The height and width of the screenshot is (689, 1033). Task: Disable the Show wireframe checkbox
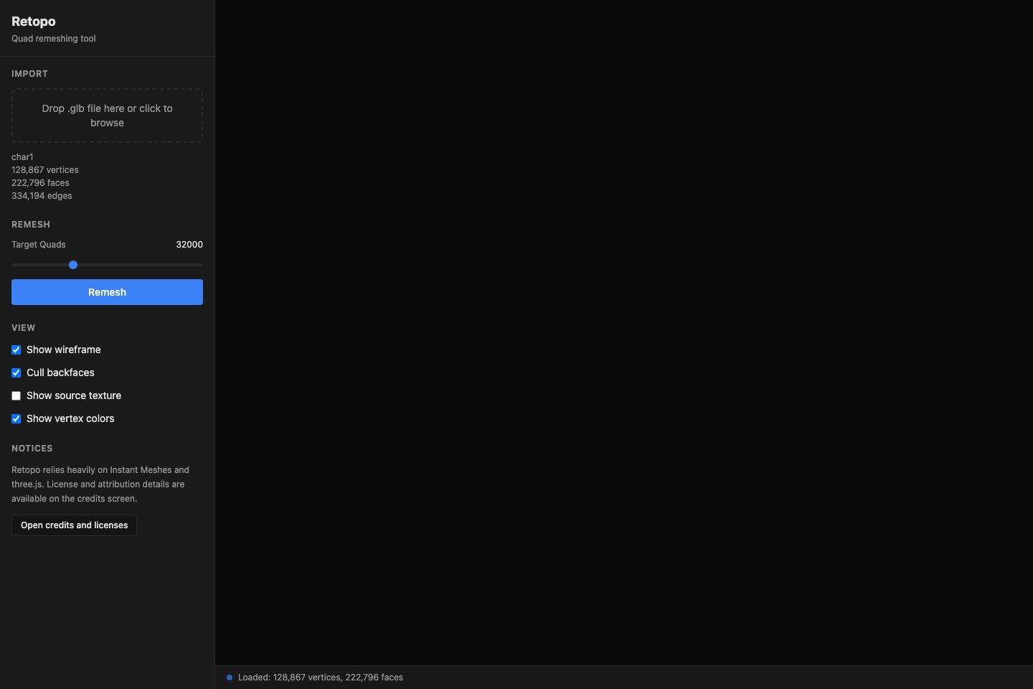(16, 350)
